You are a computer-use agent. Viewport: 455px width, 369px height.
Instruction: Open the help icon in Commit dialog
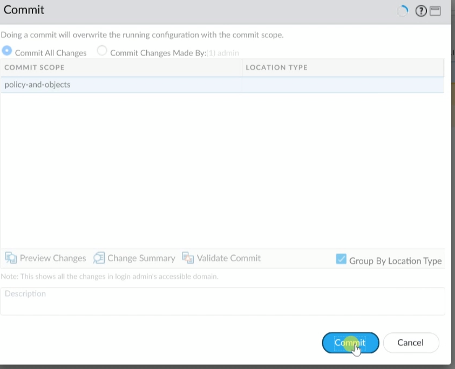(x=421, y=11)
